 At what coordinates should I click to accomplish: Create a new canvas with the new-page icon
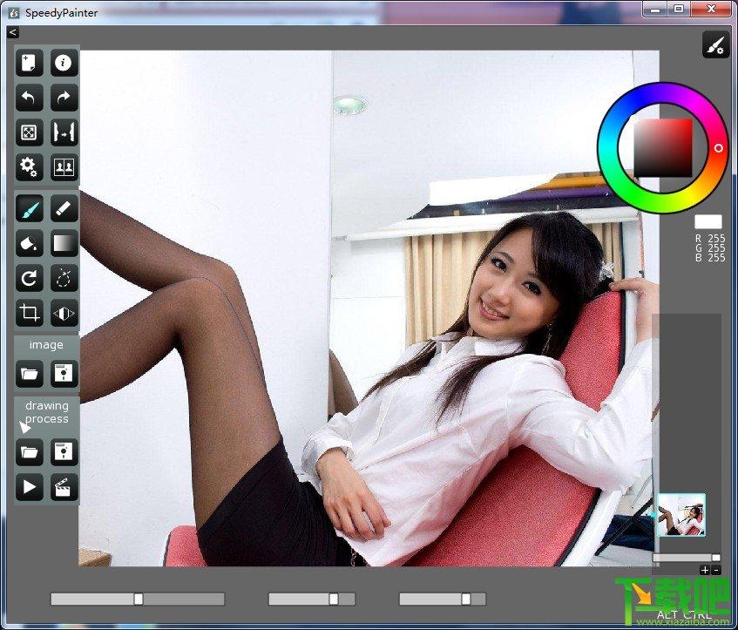(x=30, y=63)
